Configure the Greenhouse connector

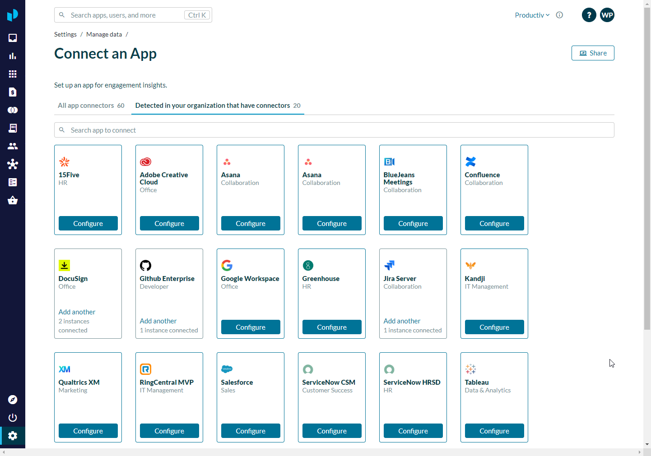pyautogui.click(x=332, y=327)
